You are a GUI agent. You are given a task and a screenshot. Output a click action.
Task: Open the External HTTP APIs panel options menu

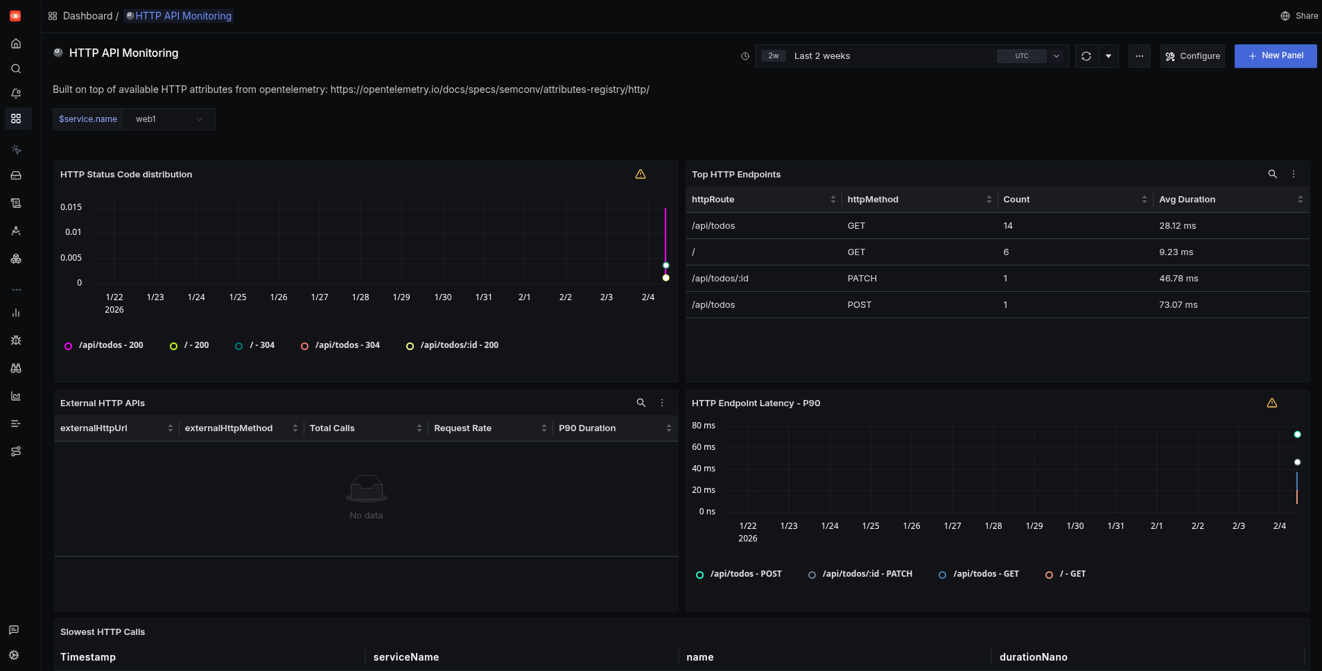pos(661,403)
